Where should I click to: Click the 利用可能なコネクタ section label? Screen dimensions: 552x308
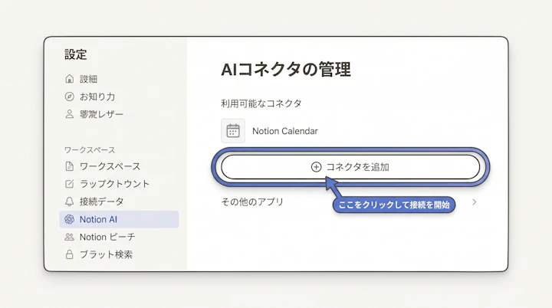pyautogui.click(x=261, y=103)
